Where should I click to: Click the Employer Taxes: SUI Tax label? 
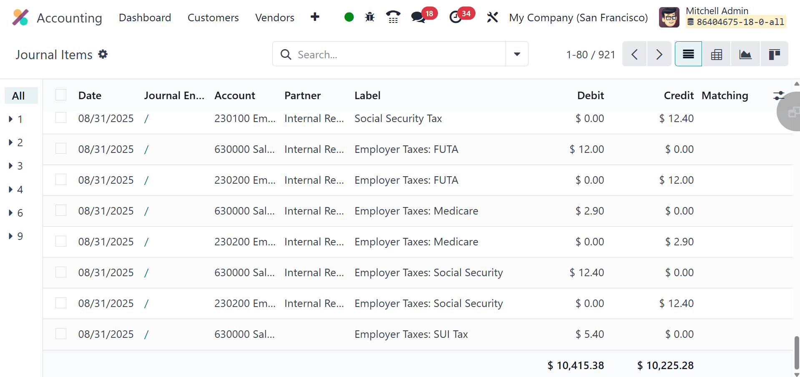tap(411, 334)
